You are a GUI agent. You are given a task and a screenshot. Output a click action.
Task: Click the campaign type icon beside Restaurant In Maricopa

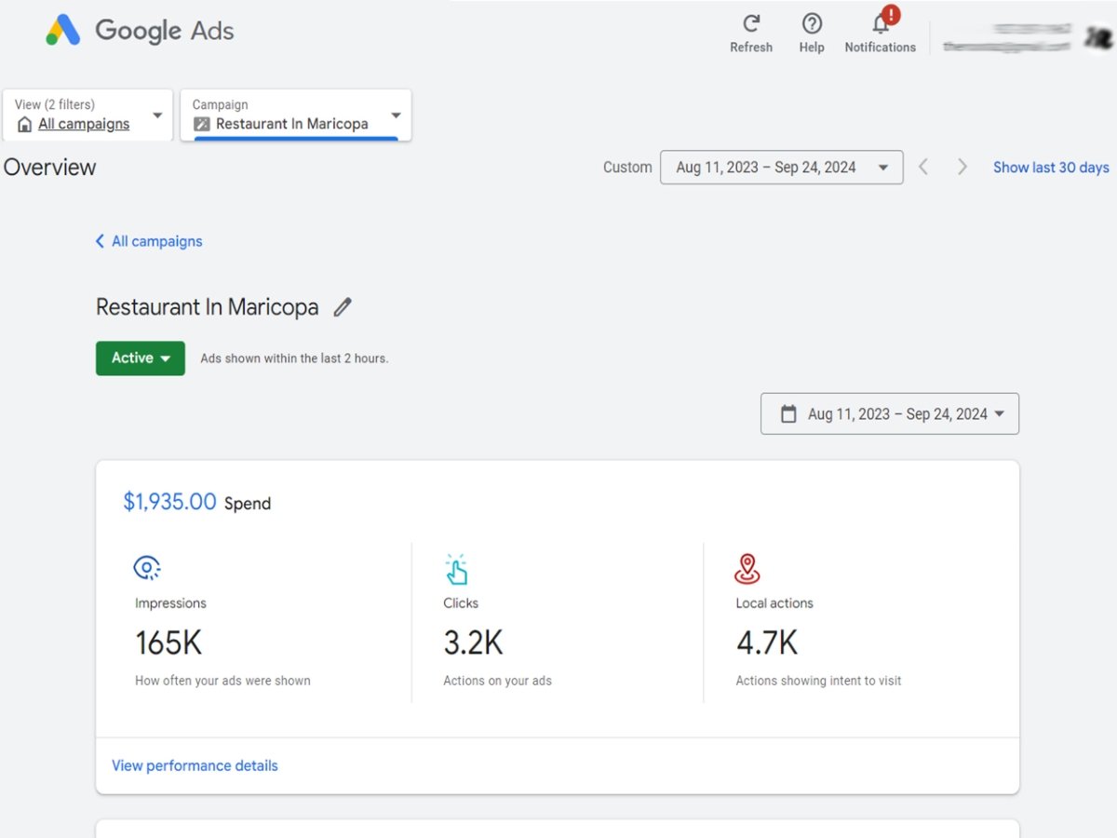point(202,124)
